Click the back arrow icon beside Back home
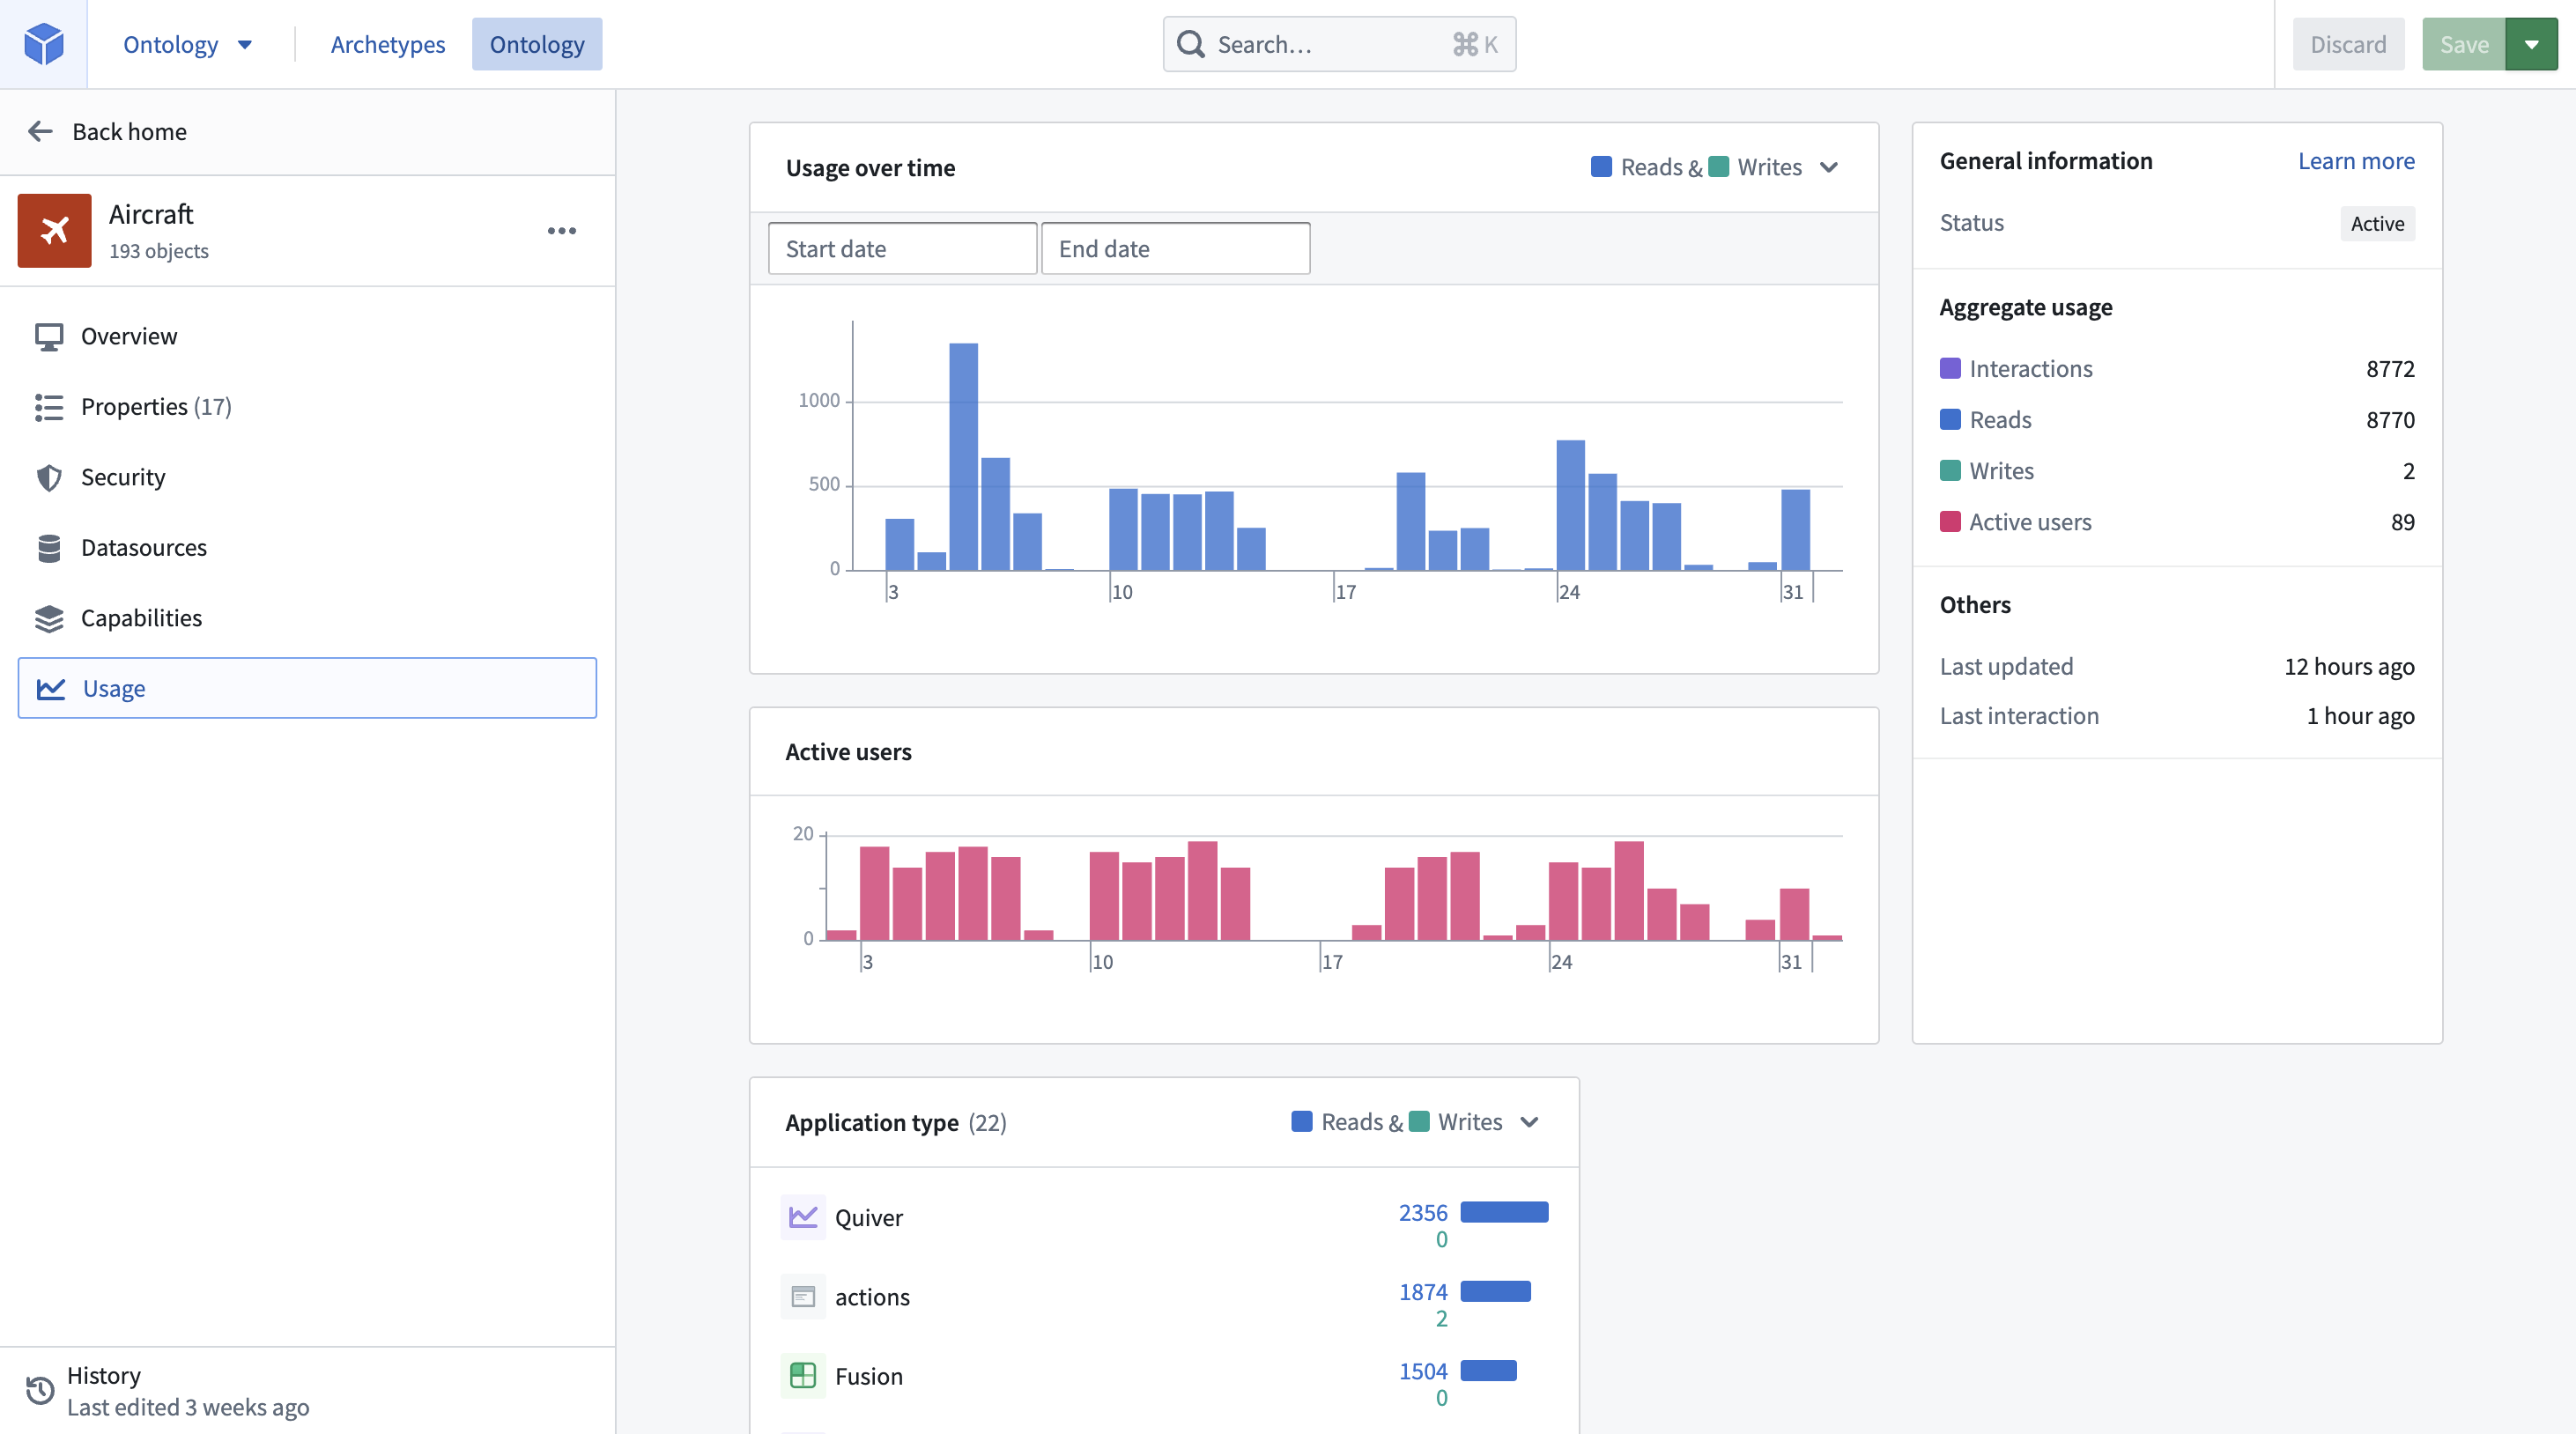Image resolution: width=2576 pixels, height=1434 pixels. coord(40,131)
